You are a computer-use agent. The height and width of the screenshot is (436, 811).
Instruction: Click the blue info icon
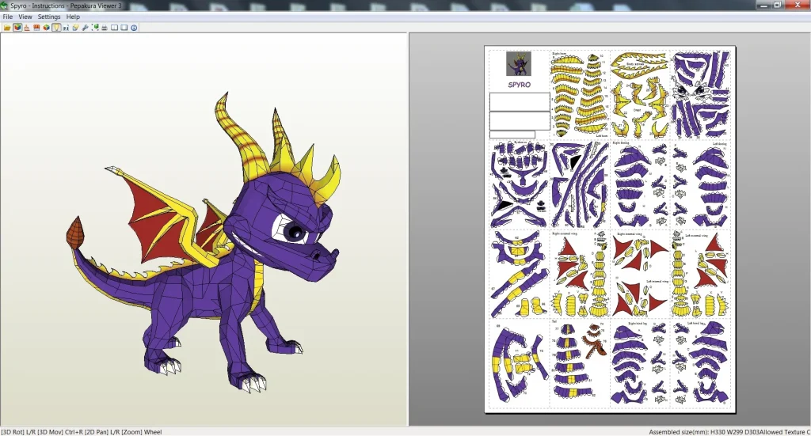pos(134,28)
